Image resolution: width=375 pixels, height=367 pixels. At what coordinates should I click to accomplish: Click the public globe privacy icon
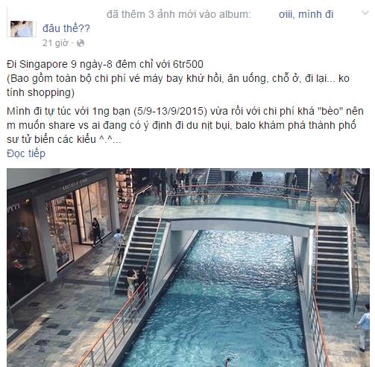point(81,43)
